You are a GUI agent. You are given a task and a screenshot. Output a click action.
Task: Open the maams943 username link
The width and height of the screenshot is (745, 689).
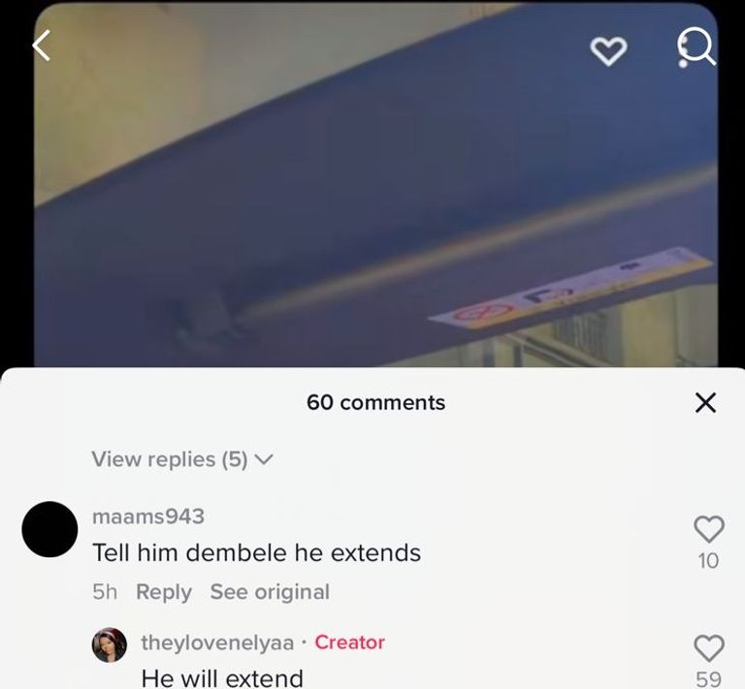(148, 517)
